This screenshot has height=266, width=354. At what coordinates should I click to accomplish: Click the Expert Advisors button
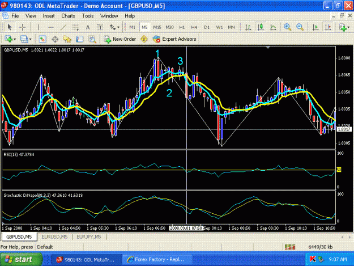(174, 39)
